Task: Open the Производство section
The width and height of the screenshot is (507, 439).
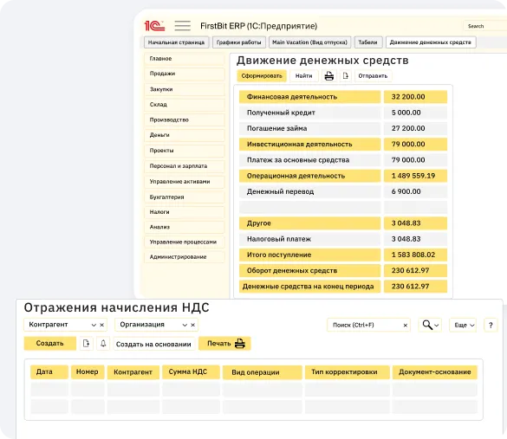Action: pyautogui.click(x=185, y=119)
